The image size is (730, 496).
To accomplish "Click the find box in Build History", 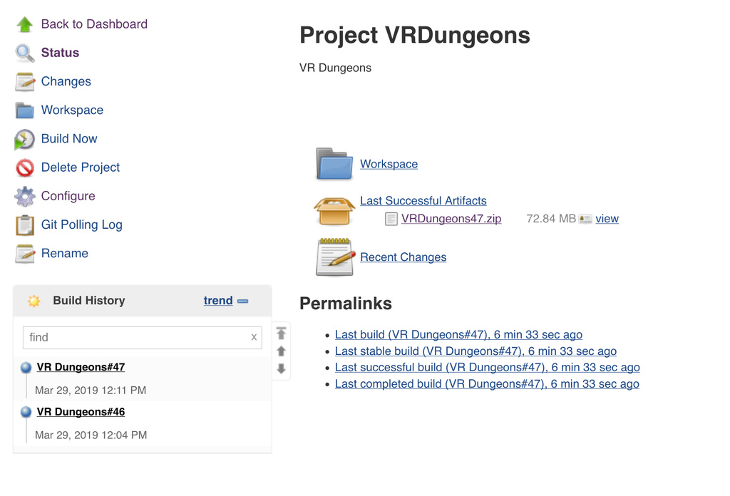I will [x=135, y=337].
